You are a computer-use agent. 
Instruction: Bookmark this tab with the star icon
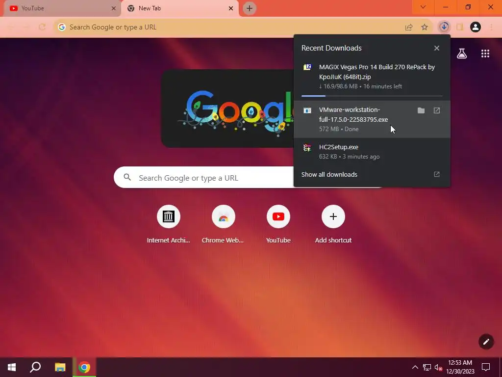pos(425,27)
